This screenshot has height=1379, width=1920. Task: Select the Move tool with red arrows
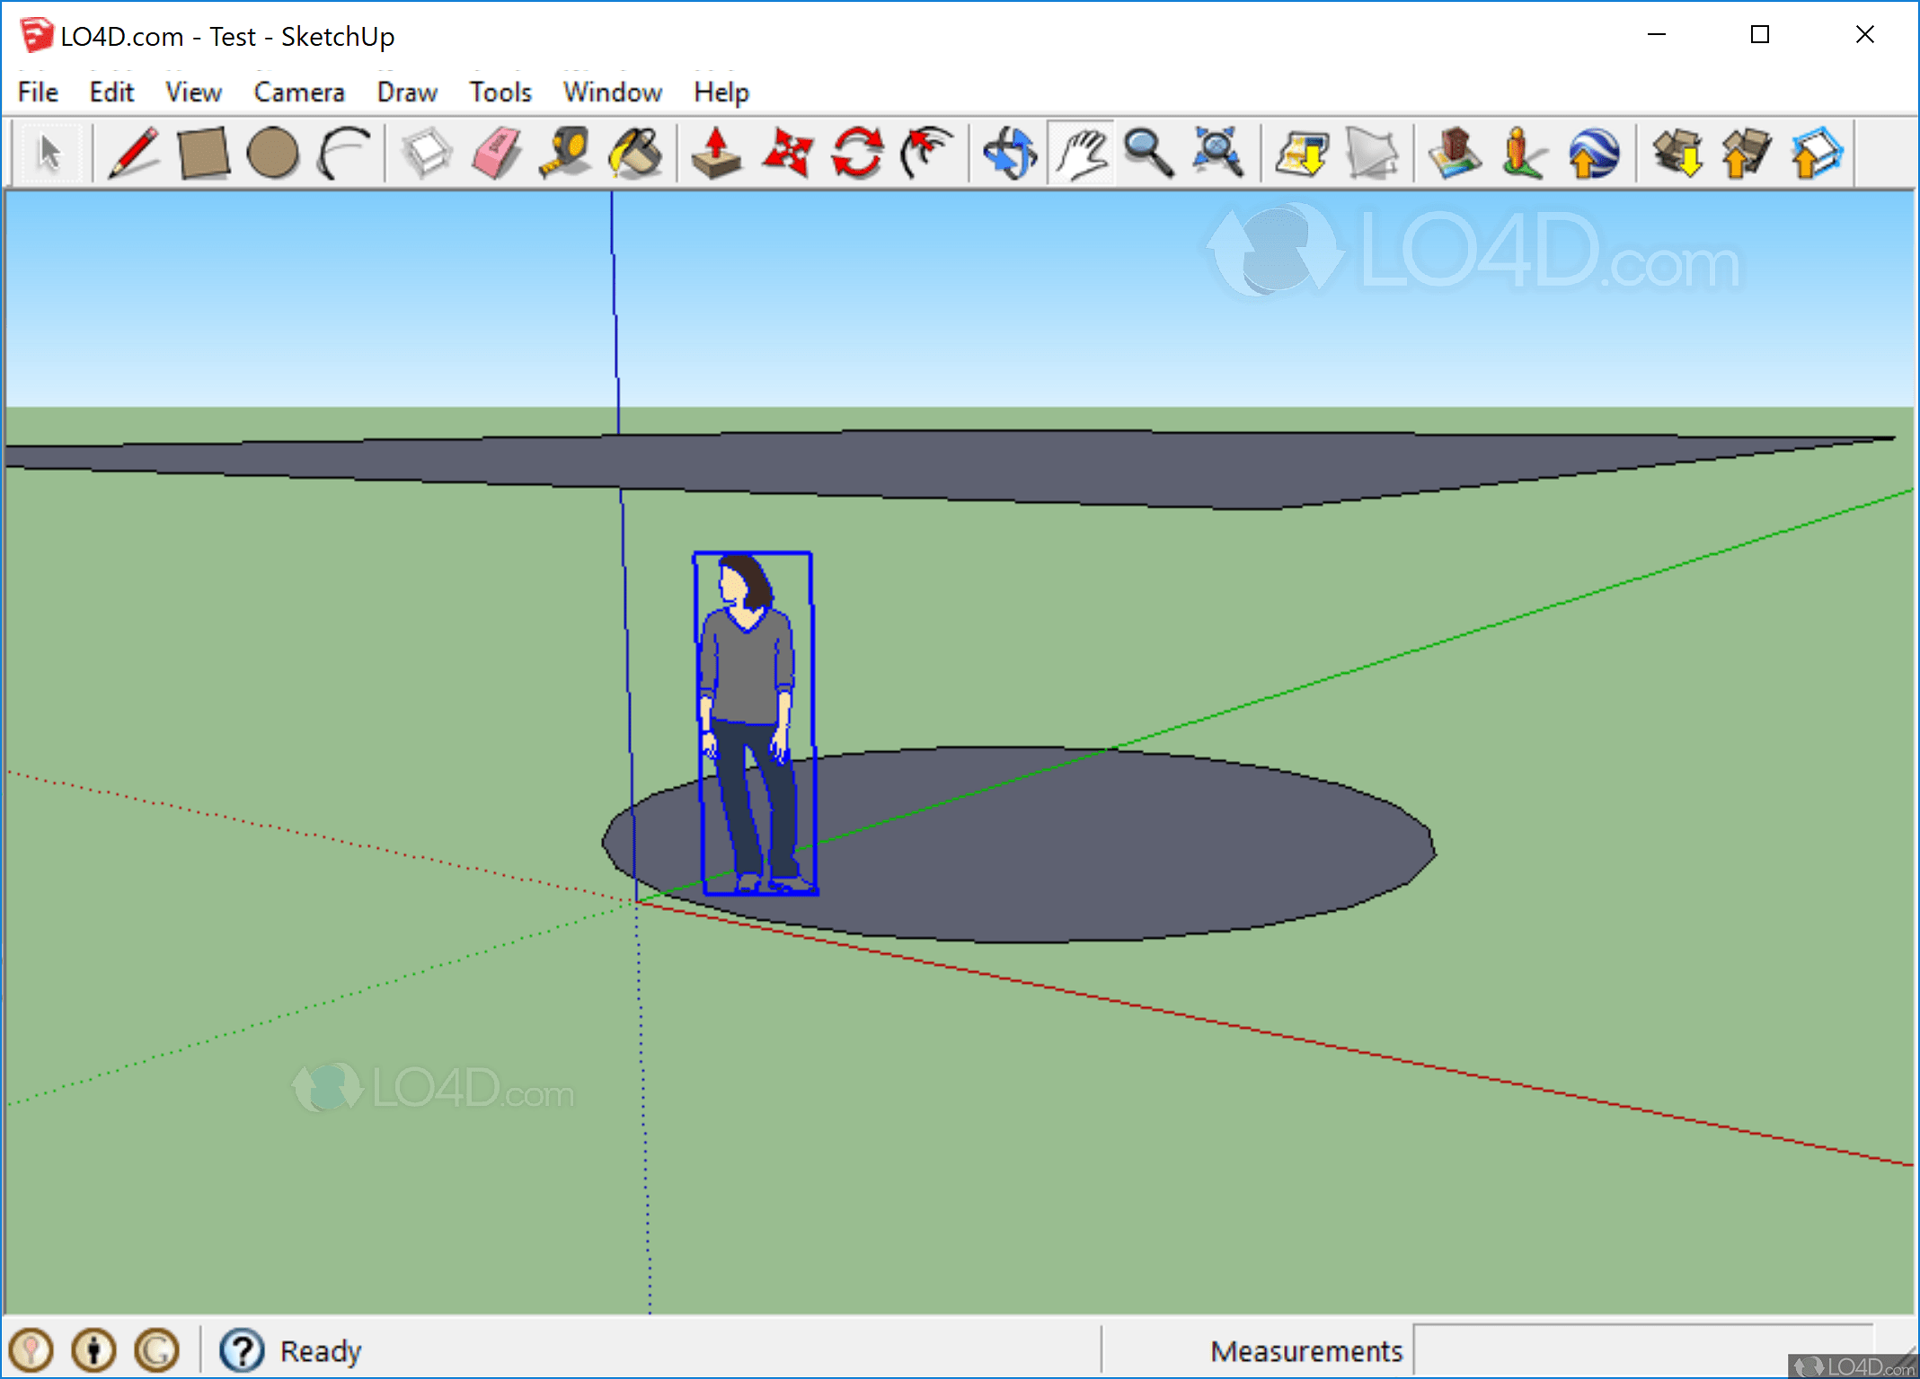[x=786, y=154]
